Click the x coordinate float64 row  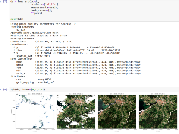point(67,53)
